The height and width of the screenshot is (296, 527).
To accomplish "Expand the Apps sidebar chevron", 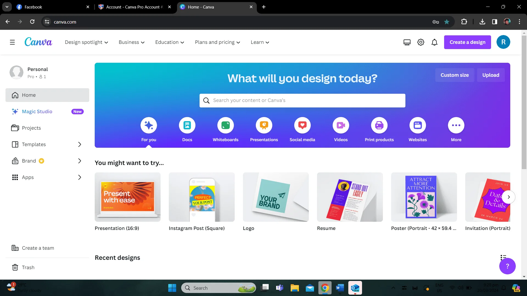I will coord(80,177).
